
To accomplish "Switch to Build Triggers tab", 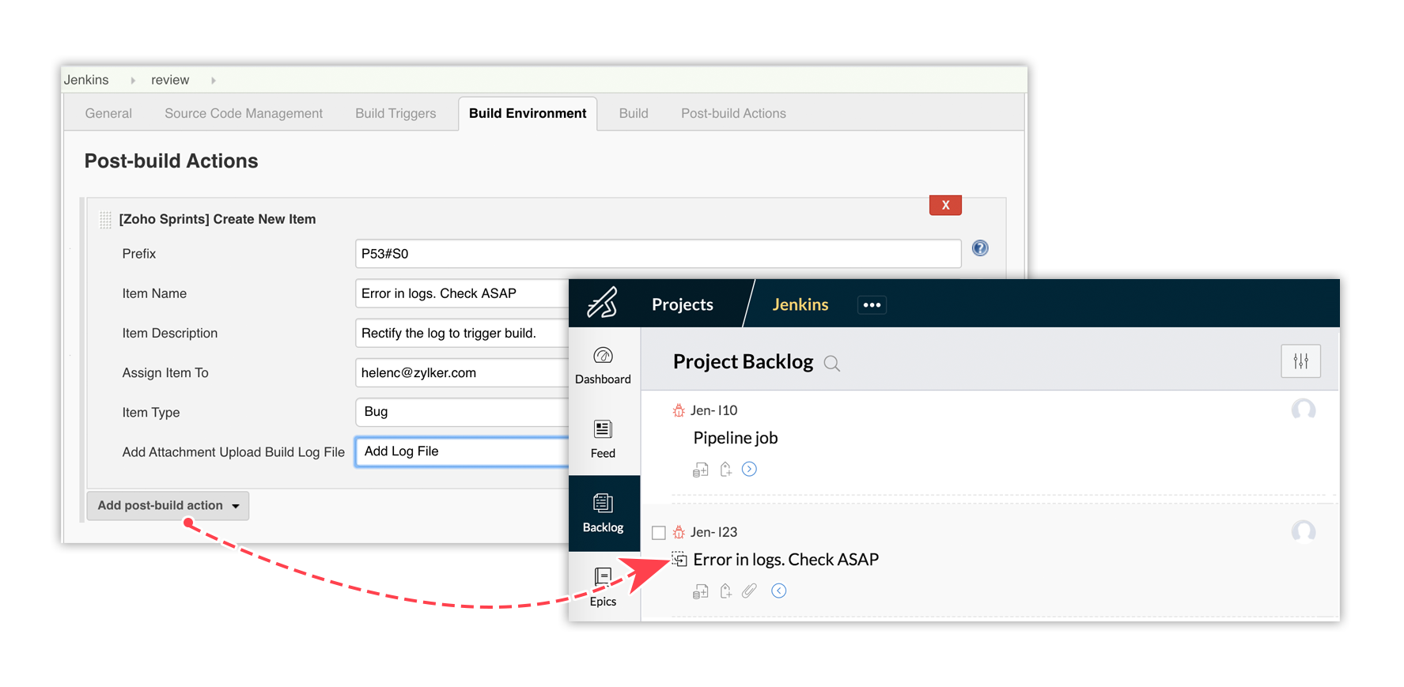I will coord(395,113).
